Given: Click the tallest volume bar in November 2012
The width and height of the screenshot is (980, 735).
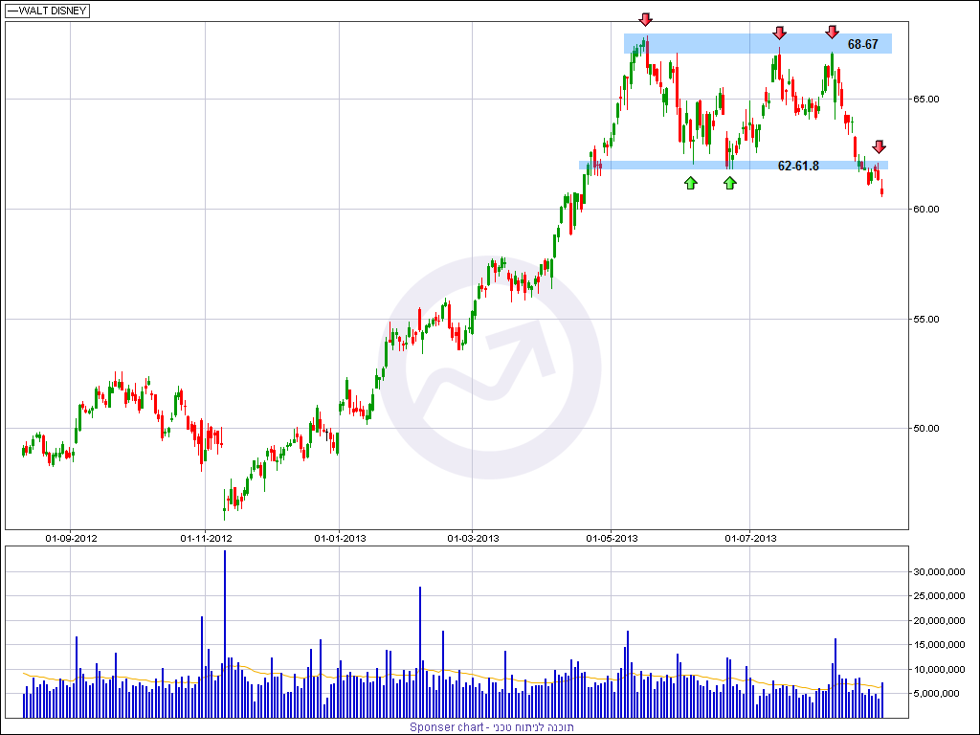Looking at the screenshot, I should pyautogui.click(x=225, y=632).
